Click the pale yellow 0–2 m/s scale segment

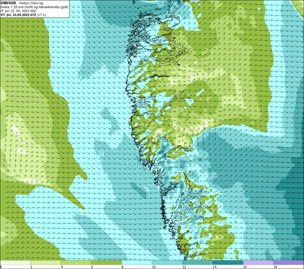(x=16, y=262)
